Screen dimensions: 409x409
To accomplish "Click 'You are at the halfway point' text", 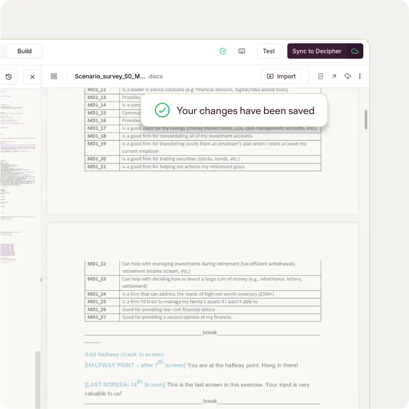I will point(223,365).
